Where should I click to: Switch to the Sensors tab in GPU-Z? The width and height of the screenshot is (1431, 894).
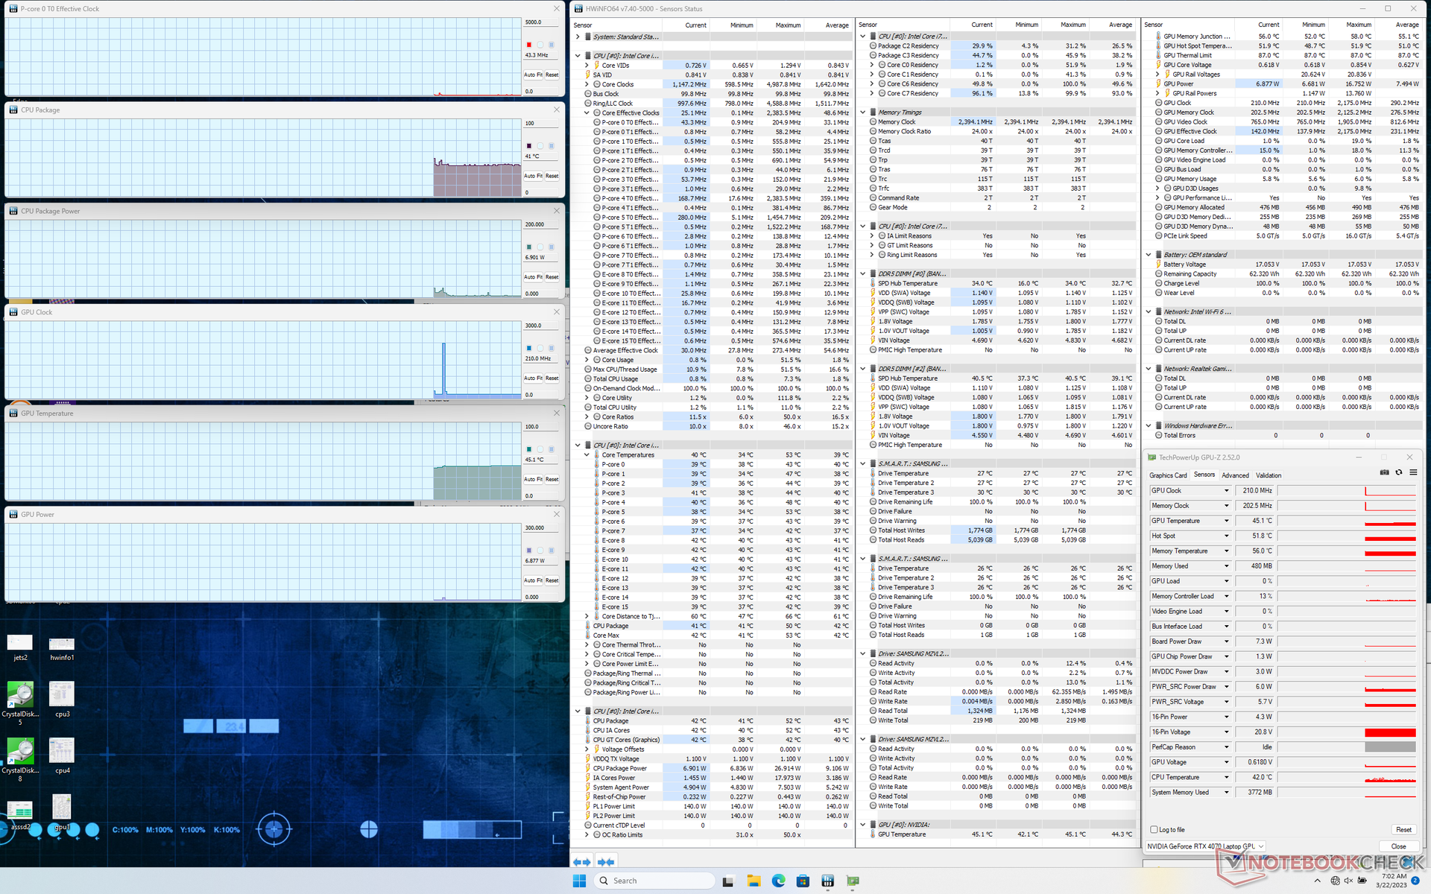(1204, 475)
